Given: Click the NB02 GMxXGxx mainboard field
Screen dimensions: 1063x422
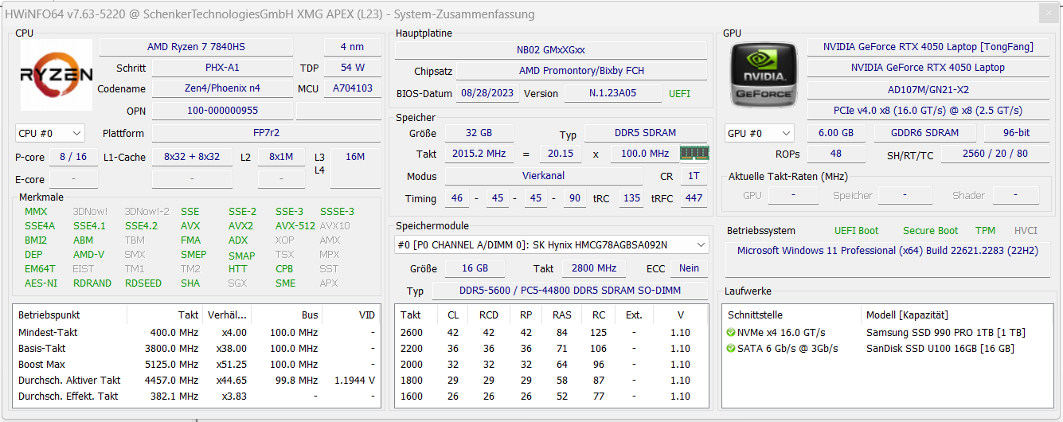Looking at the screenshot, I should (x=551, y=49).
